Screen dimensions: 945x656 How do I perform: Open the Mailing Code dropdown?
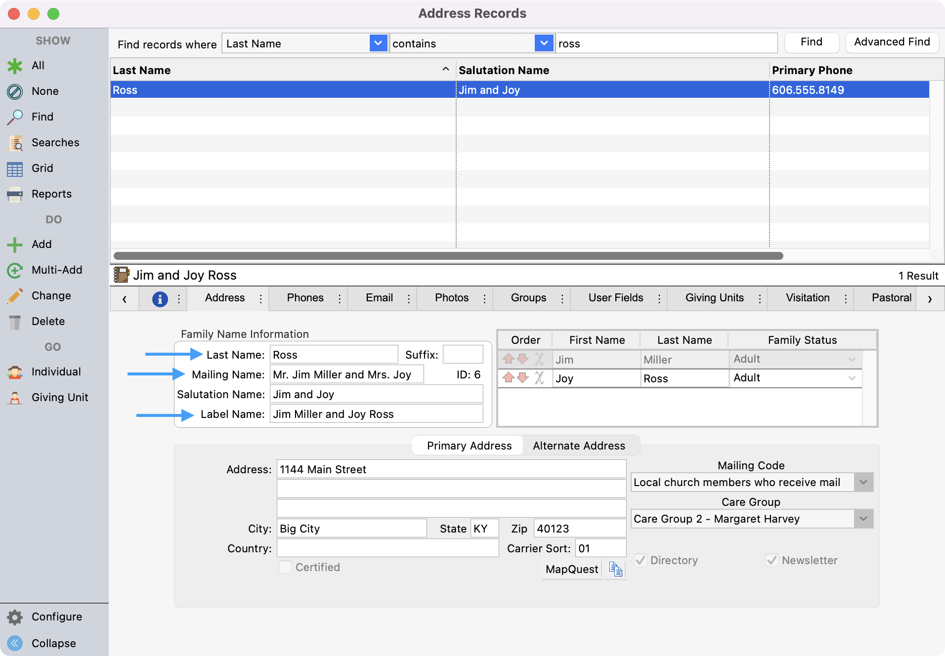point(863,482)
